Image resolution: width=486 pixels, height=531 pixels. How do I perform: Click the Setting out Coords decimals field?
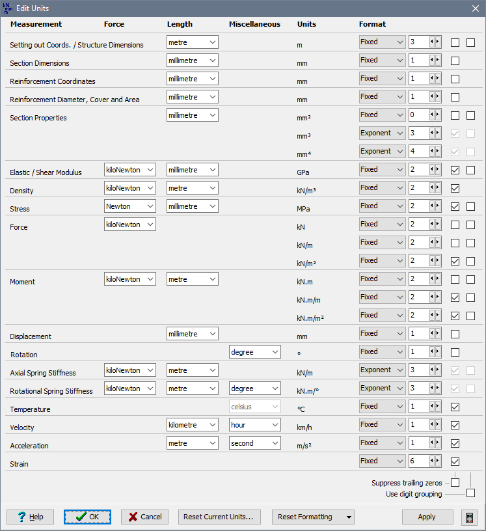point(418,42)
